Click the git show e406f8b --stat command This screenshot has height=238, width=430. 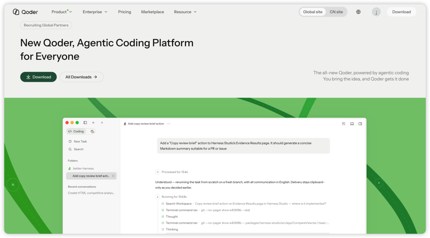[225, 210]
